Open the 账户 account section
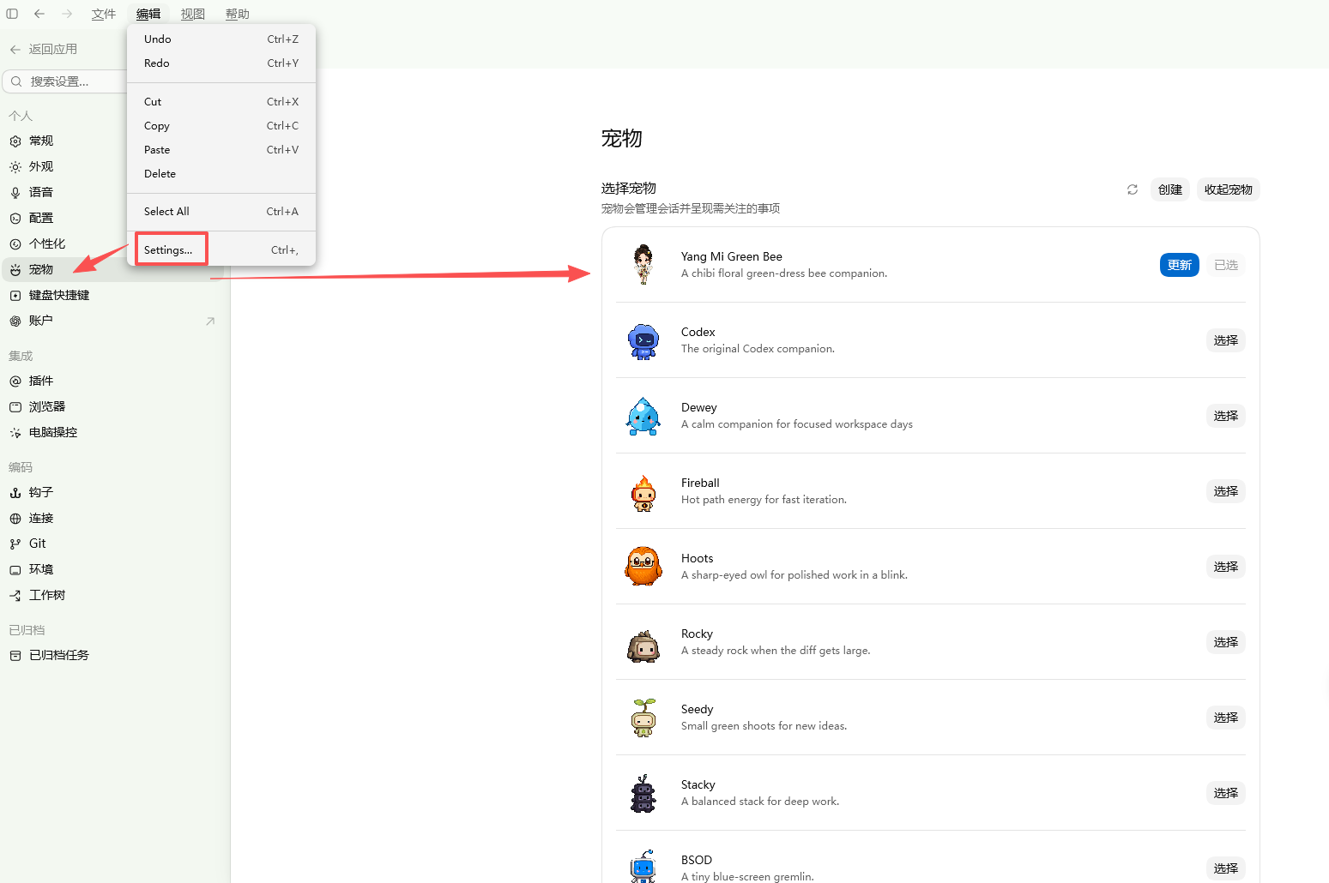This screenshot has height=883, width=1329. pos(113,321)
